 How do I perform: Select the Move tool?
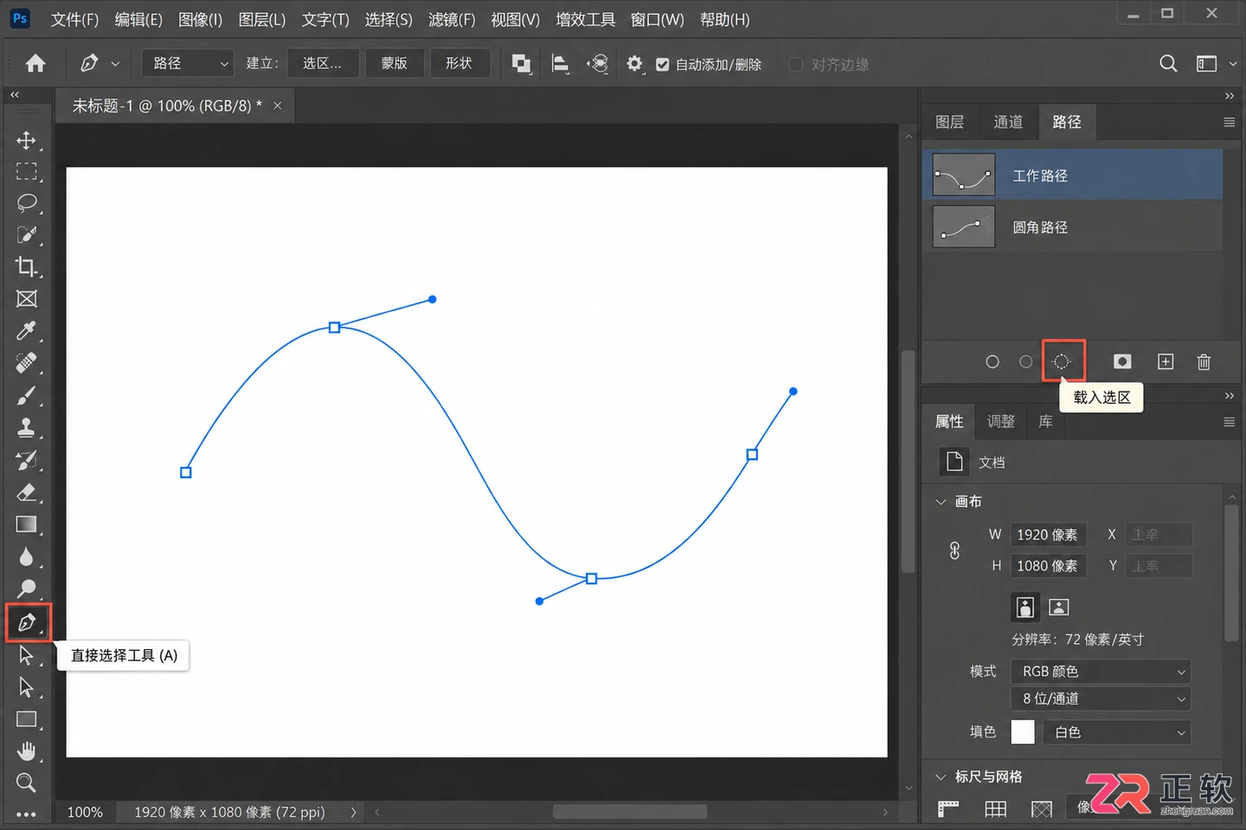pos(26,140)
